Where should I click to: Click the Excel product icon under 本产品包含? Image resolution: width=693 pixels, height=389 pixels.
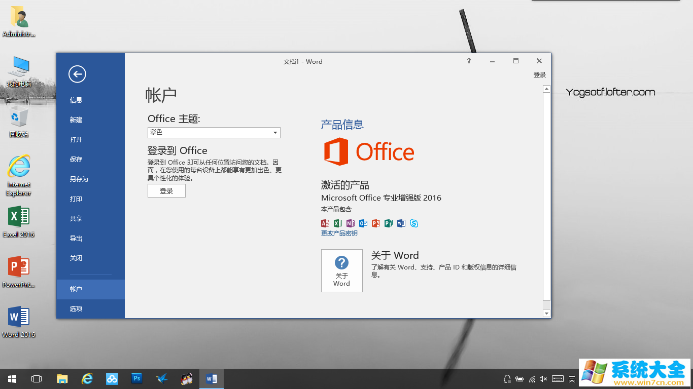coord(338,223)
